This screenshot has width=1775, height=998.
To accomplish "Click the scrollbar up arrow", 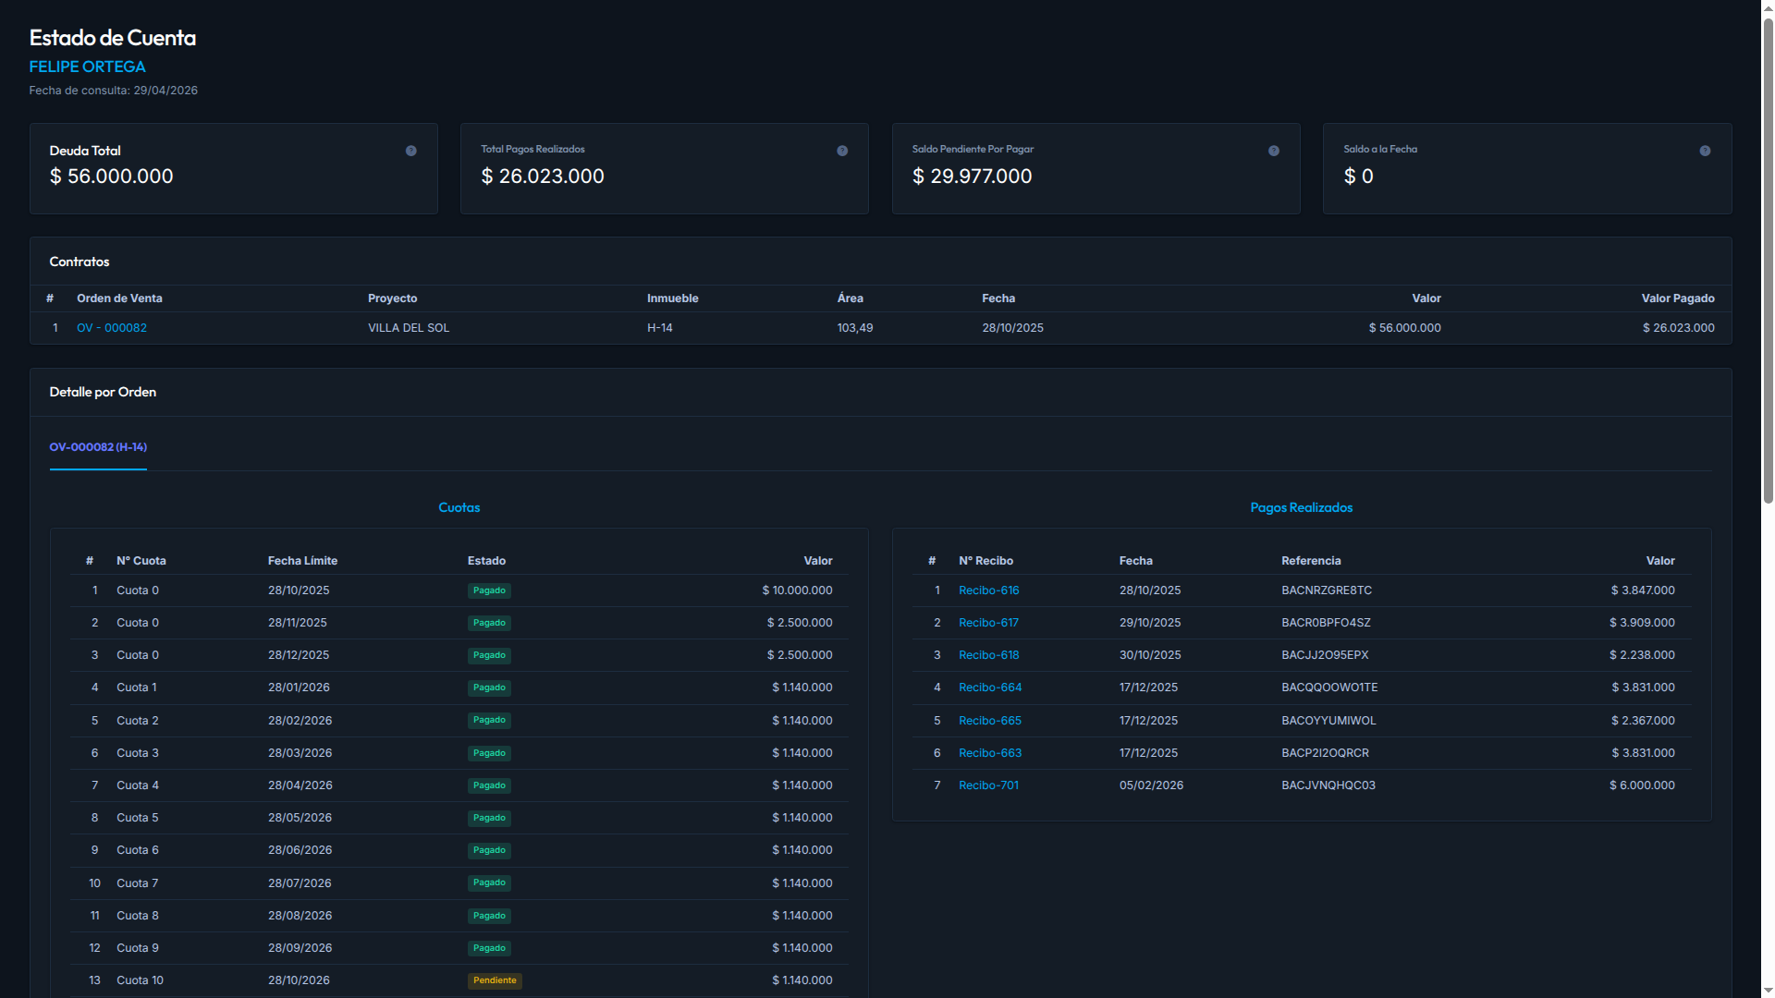I will click(1768, 7).
